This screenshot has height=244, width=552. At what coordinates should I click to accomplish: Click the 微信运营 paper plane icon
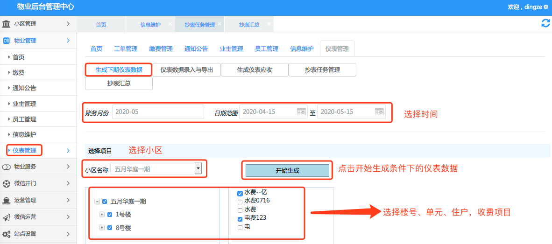point(7,217)
